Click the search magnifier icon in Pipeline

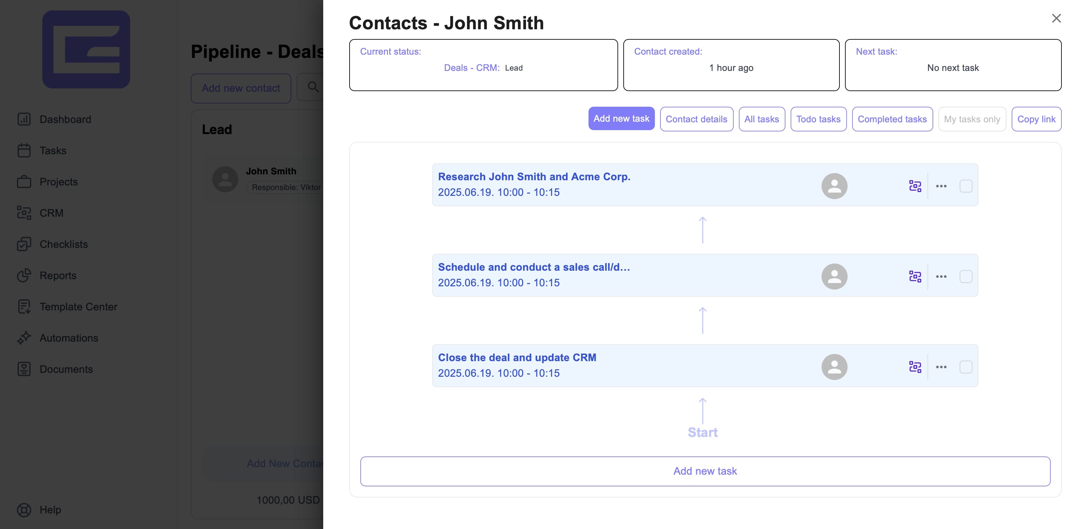[313, 87]
